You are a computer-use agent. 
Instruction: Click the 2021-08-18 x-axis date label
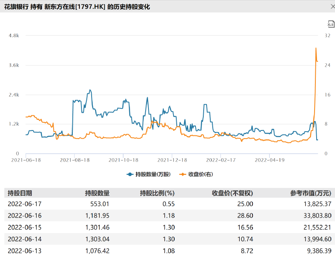[74, 160]
